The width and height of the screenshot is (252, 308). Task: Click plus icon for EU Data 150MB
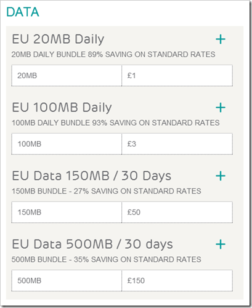221,176
